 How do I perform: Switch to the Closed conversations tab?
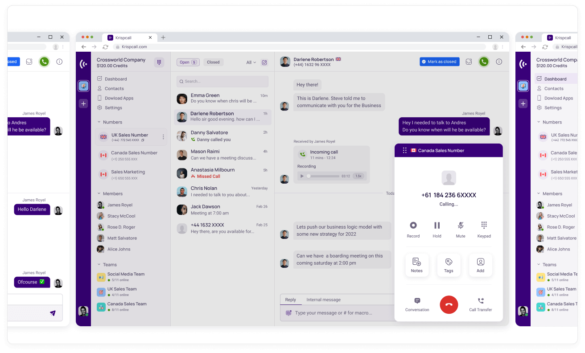point(213,62)
